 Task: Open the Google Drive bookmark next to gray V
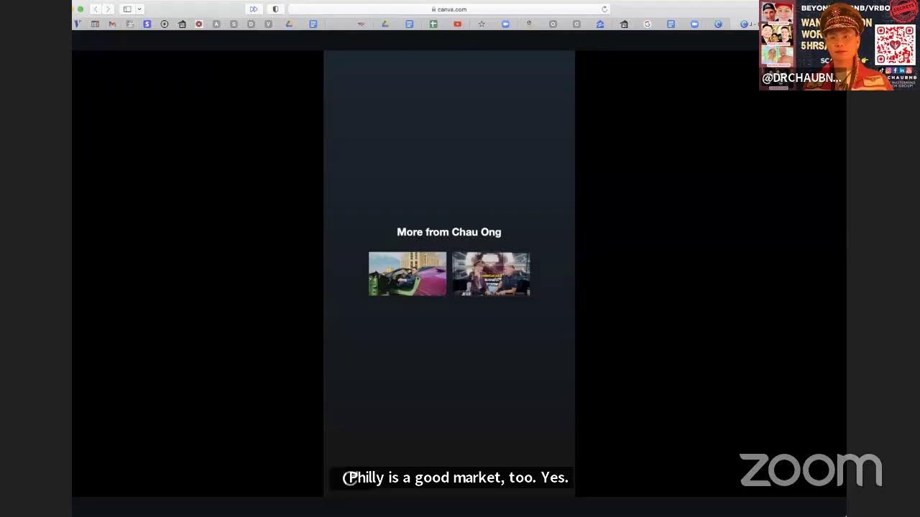[289, 24]
